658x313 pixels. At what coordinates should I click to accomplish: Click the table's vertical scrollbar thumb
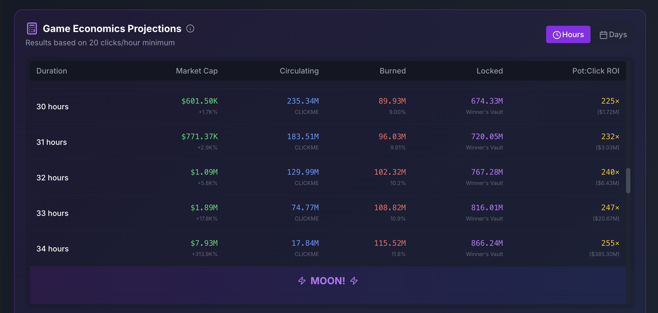pyautogui.click(x=628, y=181)
